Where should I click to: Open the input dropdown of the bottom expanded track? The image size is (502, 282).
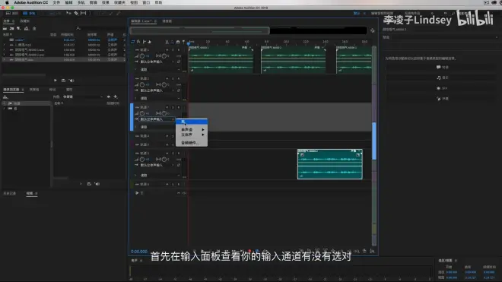157,165
